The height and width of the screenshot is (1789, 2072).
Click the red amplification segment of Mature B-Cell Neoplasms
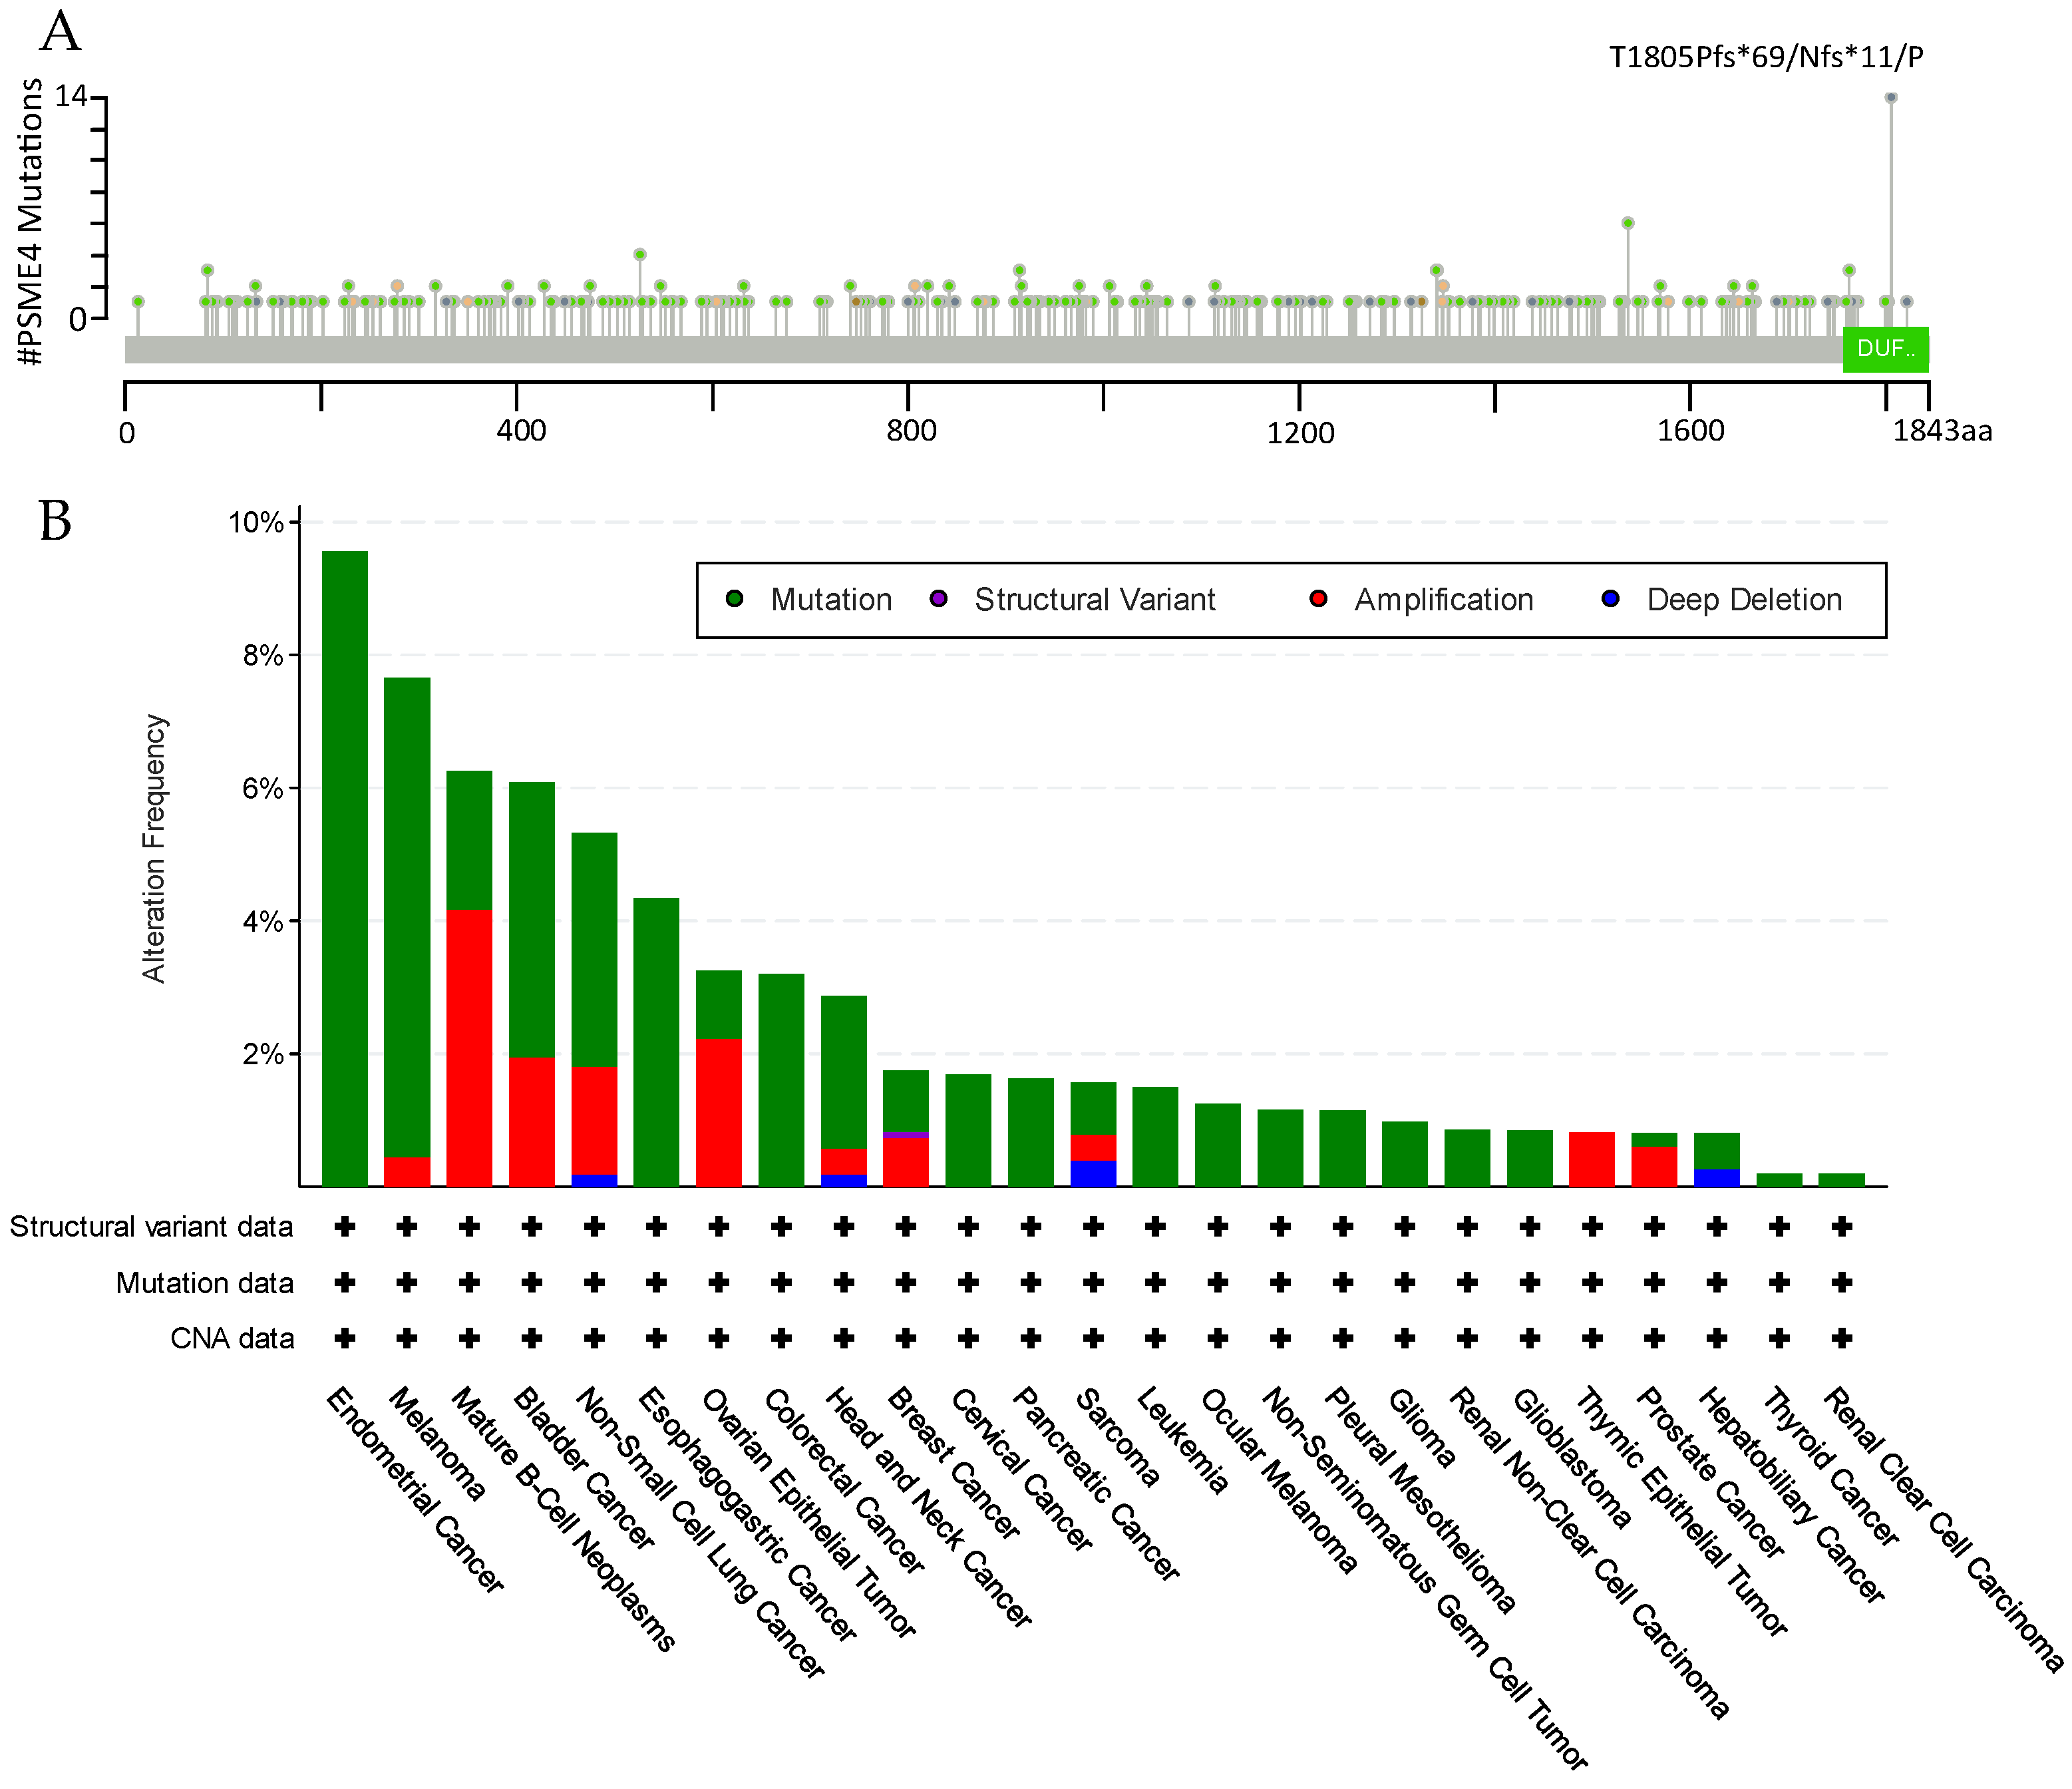(x=469, y=1048)
